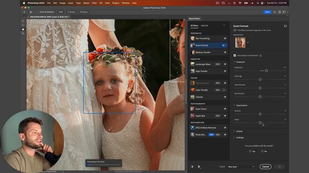This screenshot has width=309, height=173.
Task: Open filter list more options menu
Action: tap(224, 25)
